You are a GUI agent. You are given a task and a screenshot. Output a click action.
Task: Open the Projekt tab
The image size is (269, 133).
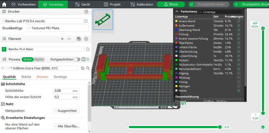pyautogui.click(x=112, y=4)
